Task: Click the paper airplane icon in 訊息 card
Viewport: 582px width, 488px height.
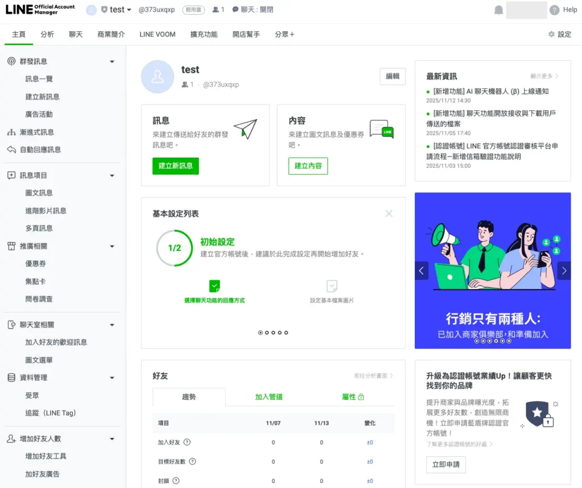Action: pos(246,129)
